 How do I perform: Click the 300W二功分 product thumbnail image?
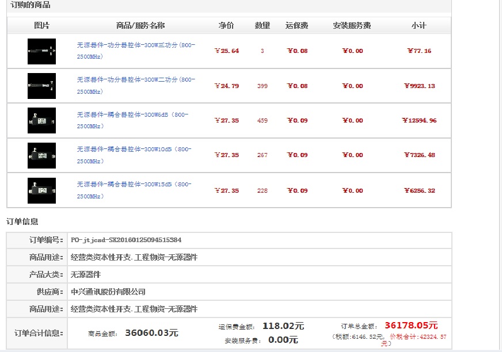(41, 86)
